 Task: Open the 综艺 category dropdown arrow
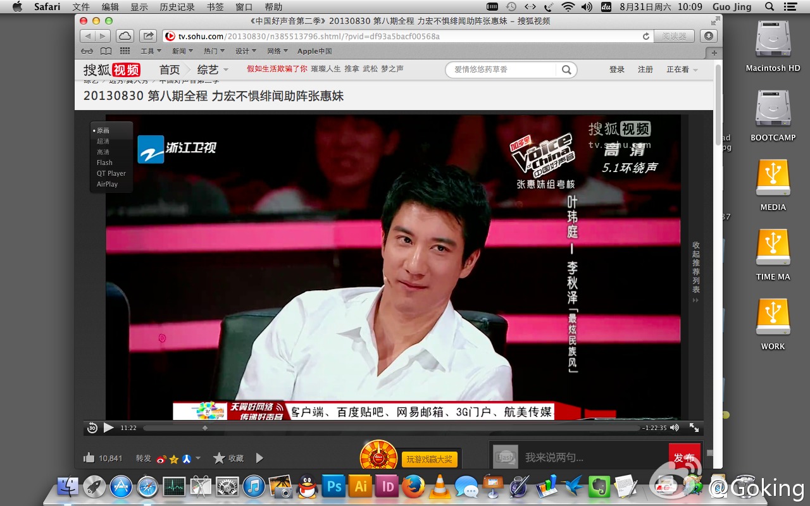pos(226,70)
